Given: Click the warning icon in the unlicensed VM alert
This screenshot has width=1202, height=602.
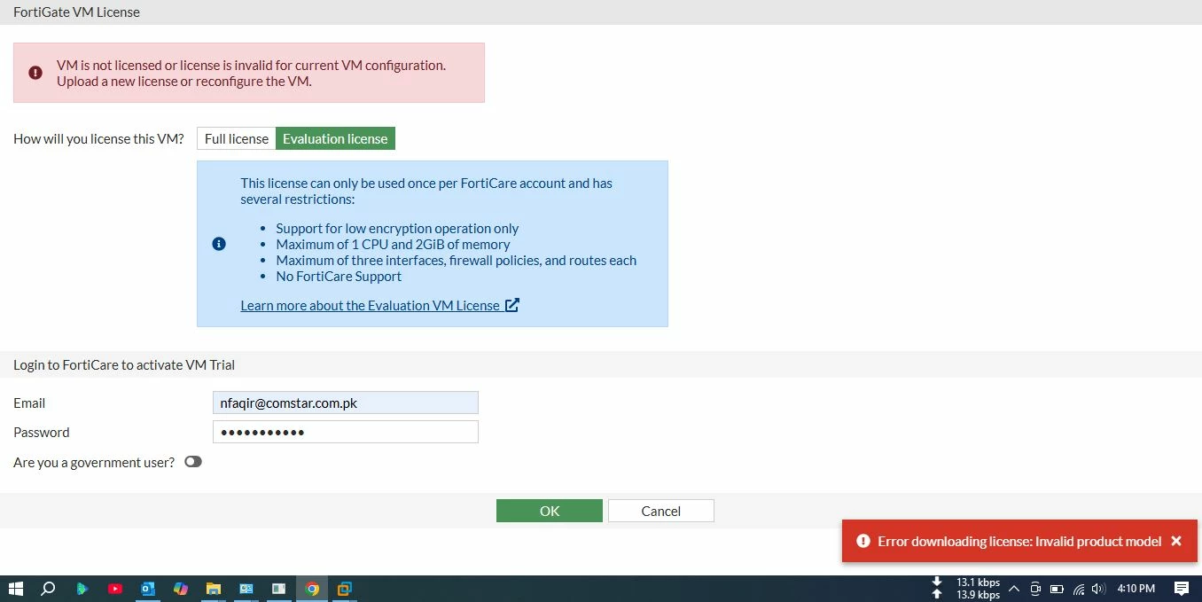Looking at the screenshot, I should (x=35, y=73).
